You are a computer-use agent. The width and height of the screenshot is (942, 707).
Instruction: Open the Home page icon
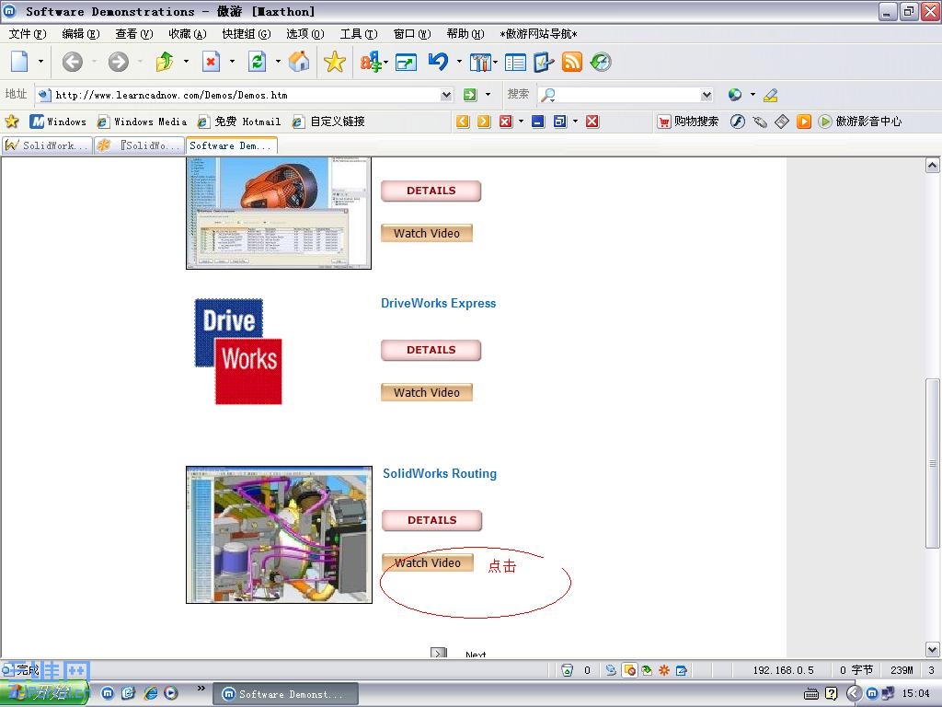tap(299, 62)
